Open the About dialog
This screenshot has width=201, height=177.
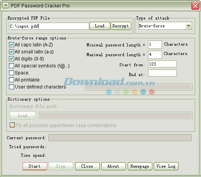113,166
